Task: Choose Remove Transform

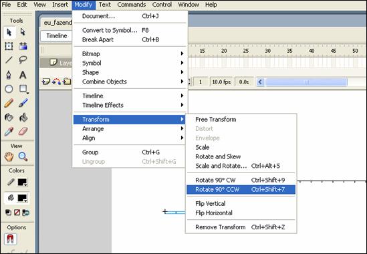Action: (241, 227)
